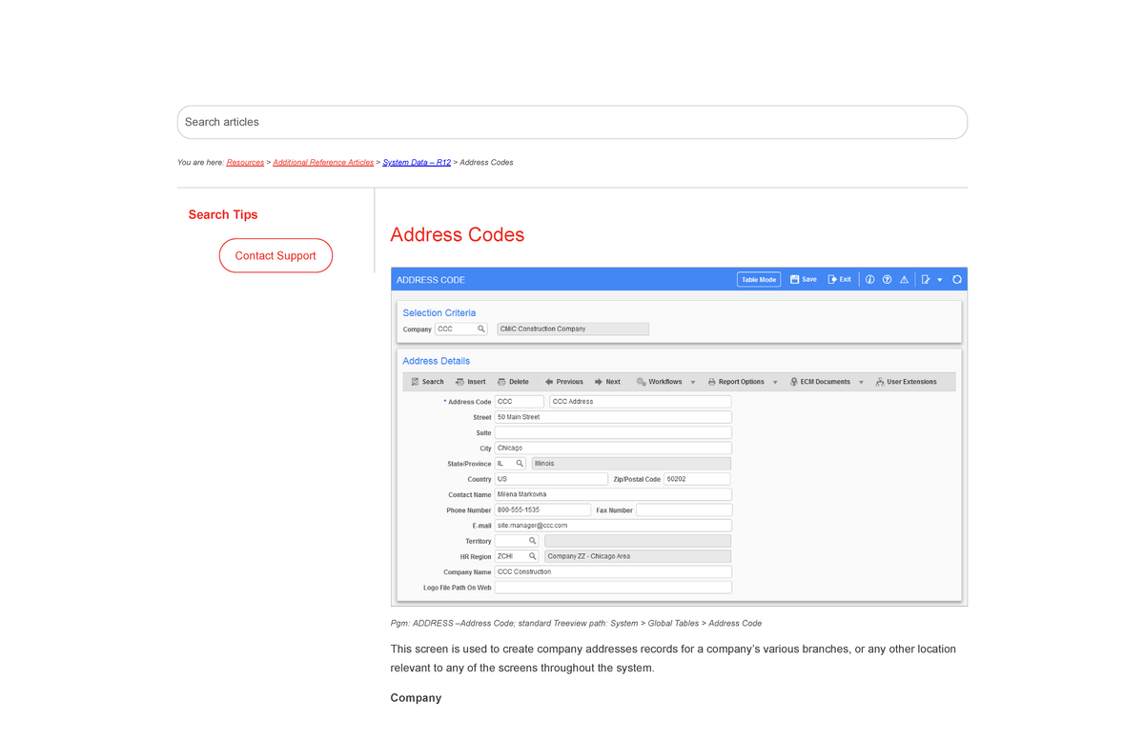1144x739 pixels.
Task: Click inside the Search articles field
Action: pyautogui.click(x=572, y=122)
